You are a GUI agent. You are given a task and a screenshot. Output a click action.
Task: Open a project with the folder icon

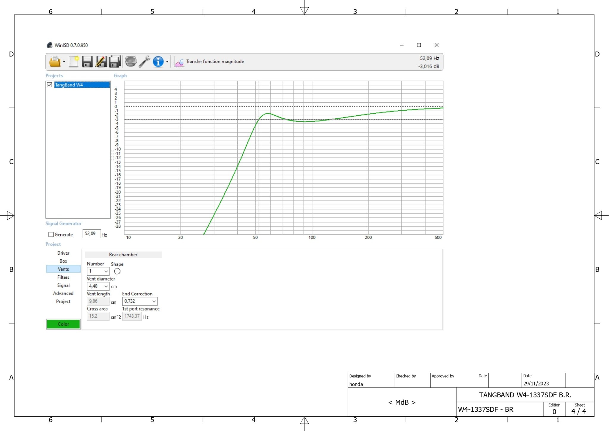pos(55,62)
